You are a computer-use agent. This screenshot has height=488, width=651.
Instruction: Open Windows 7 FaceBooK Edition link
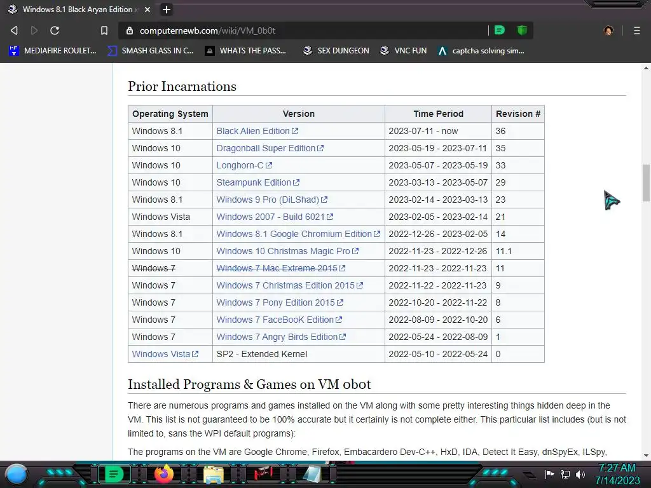(x=279, y=320)
